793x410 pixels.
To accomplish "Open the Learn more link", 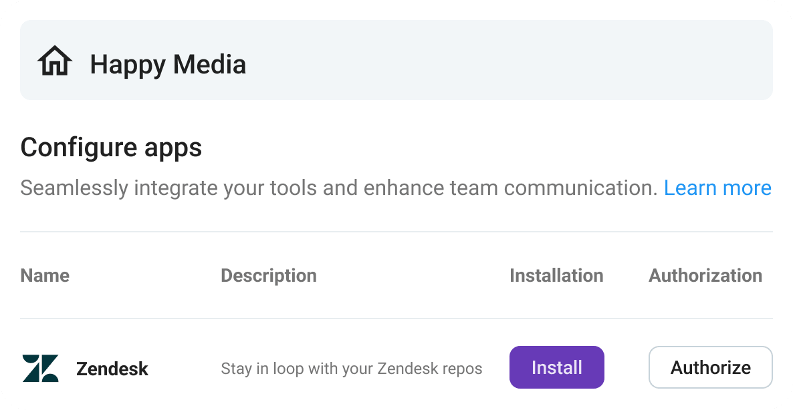I will [x=719, y=188].
